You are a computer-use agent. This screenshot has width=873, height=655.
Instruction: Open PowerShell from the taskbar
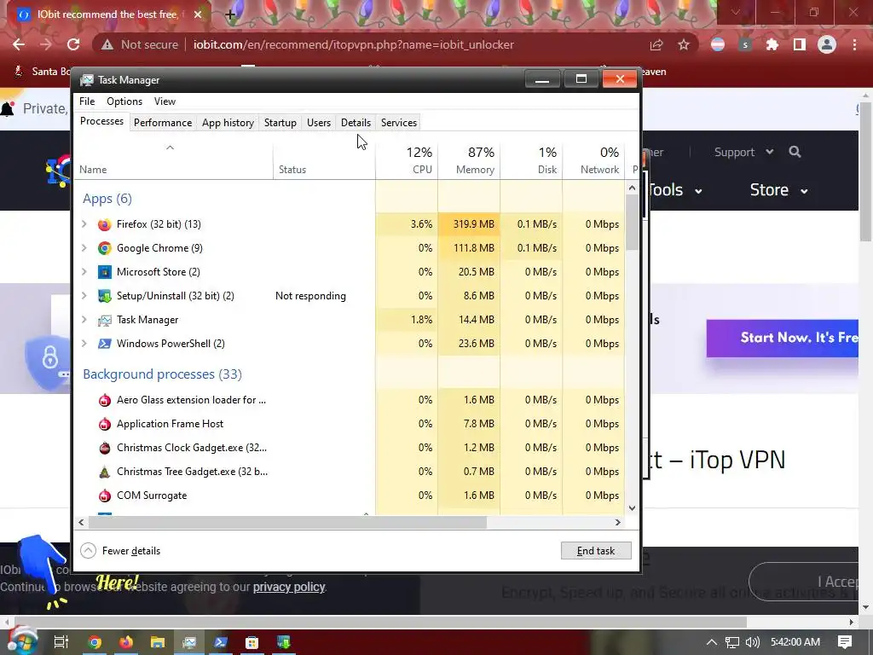[x=221, y=642]
